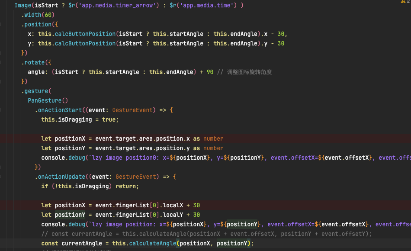This screenshot has width=411, height=251.
Task: Click localY in the fingerList line
Action: pos(173,215)
